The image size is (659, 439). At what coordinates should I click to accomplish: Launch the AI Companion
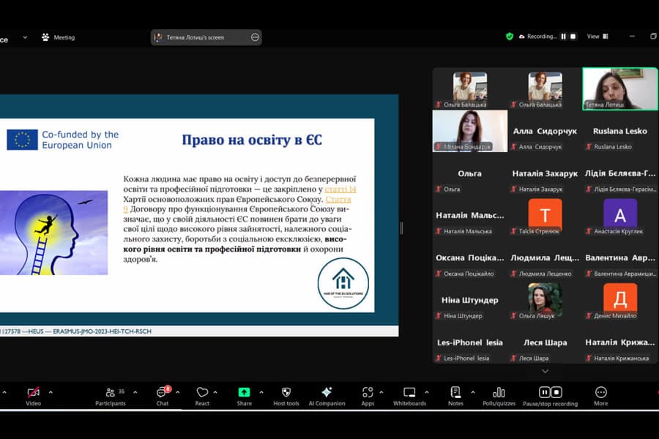coord(327,394)
